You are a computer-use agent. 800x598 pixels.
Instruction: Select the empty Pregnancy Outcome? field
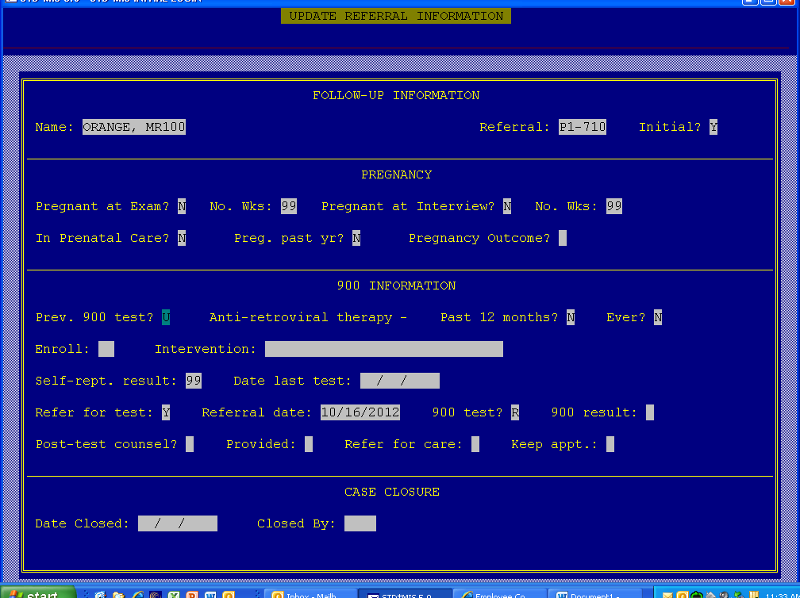click(x=562, y=238)
